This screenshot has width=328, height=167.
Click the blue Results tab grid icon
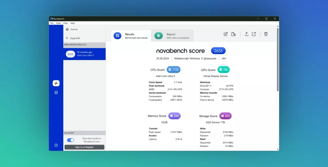117,36
